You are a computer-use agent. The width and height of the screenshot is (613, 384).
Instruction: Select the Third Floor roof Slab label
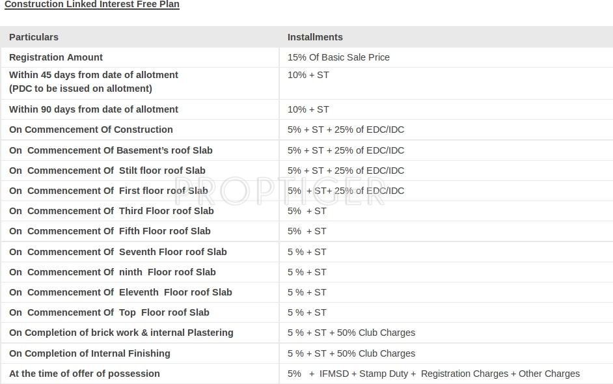[111, 211]
